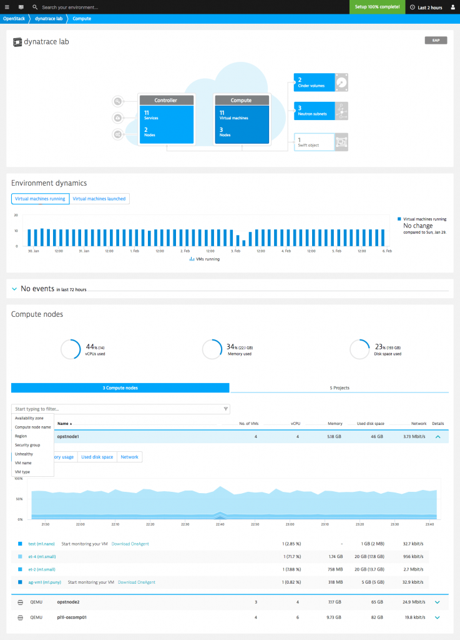The width and height of the screenshot is (460, 640).
Task: Click the Compute breadcrumb
Action: 82,19
